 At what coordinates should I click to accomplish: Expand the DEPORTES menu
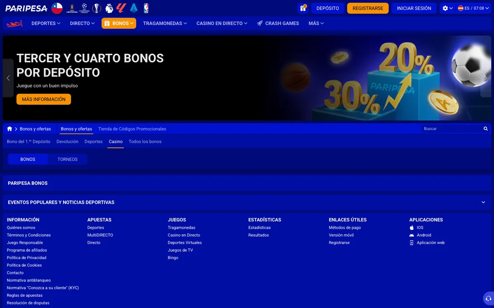(x=46, y=23)
